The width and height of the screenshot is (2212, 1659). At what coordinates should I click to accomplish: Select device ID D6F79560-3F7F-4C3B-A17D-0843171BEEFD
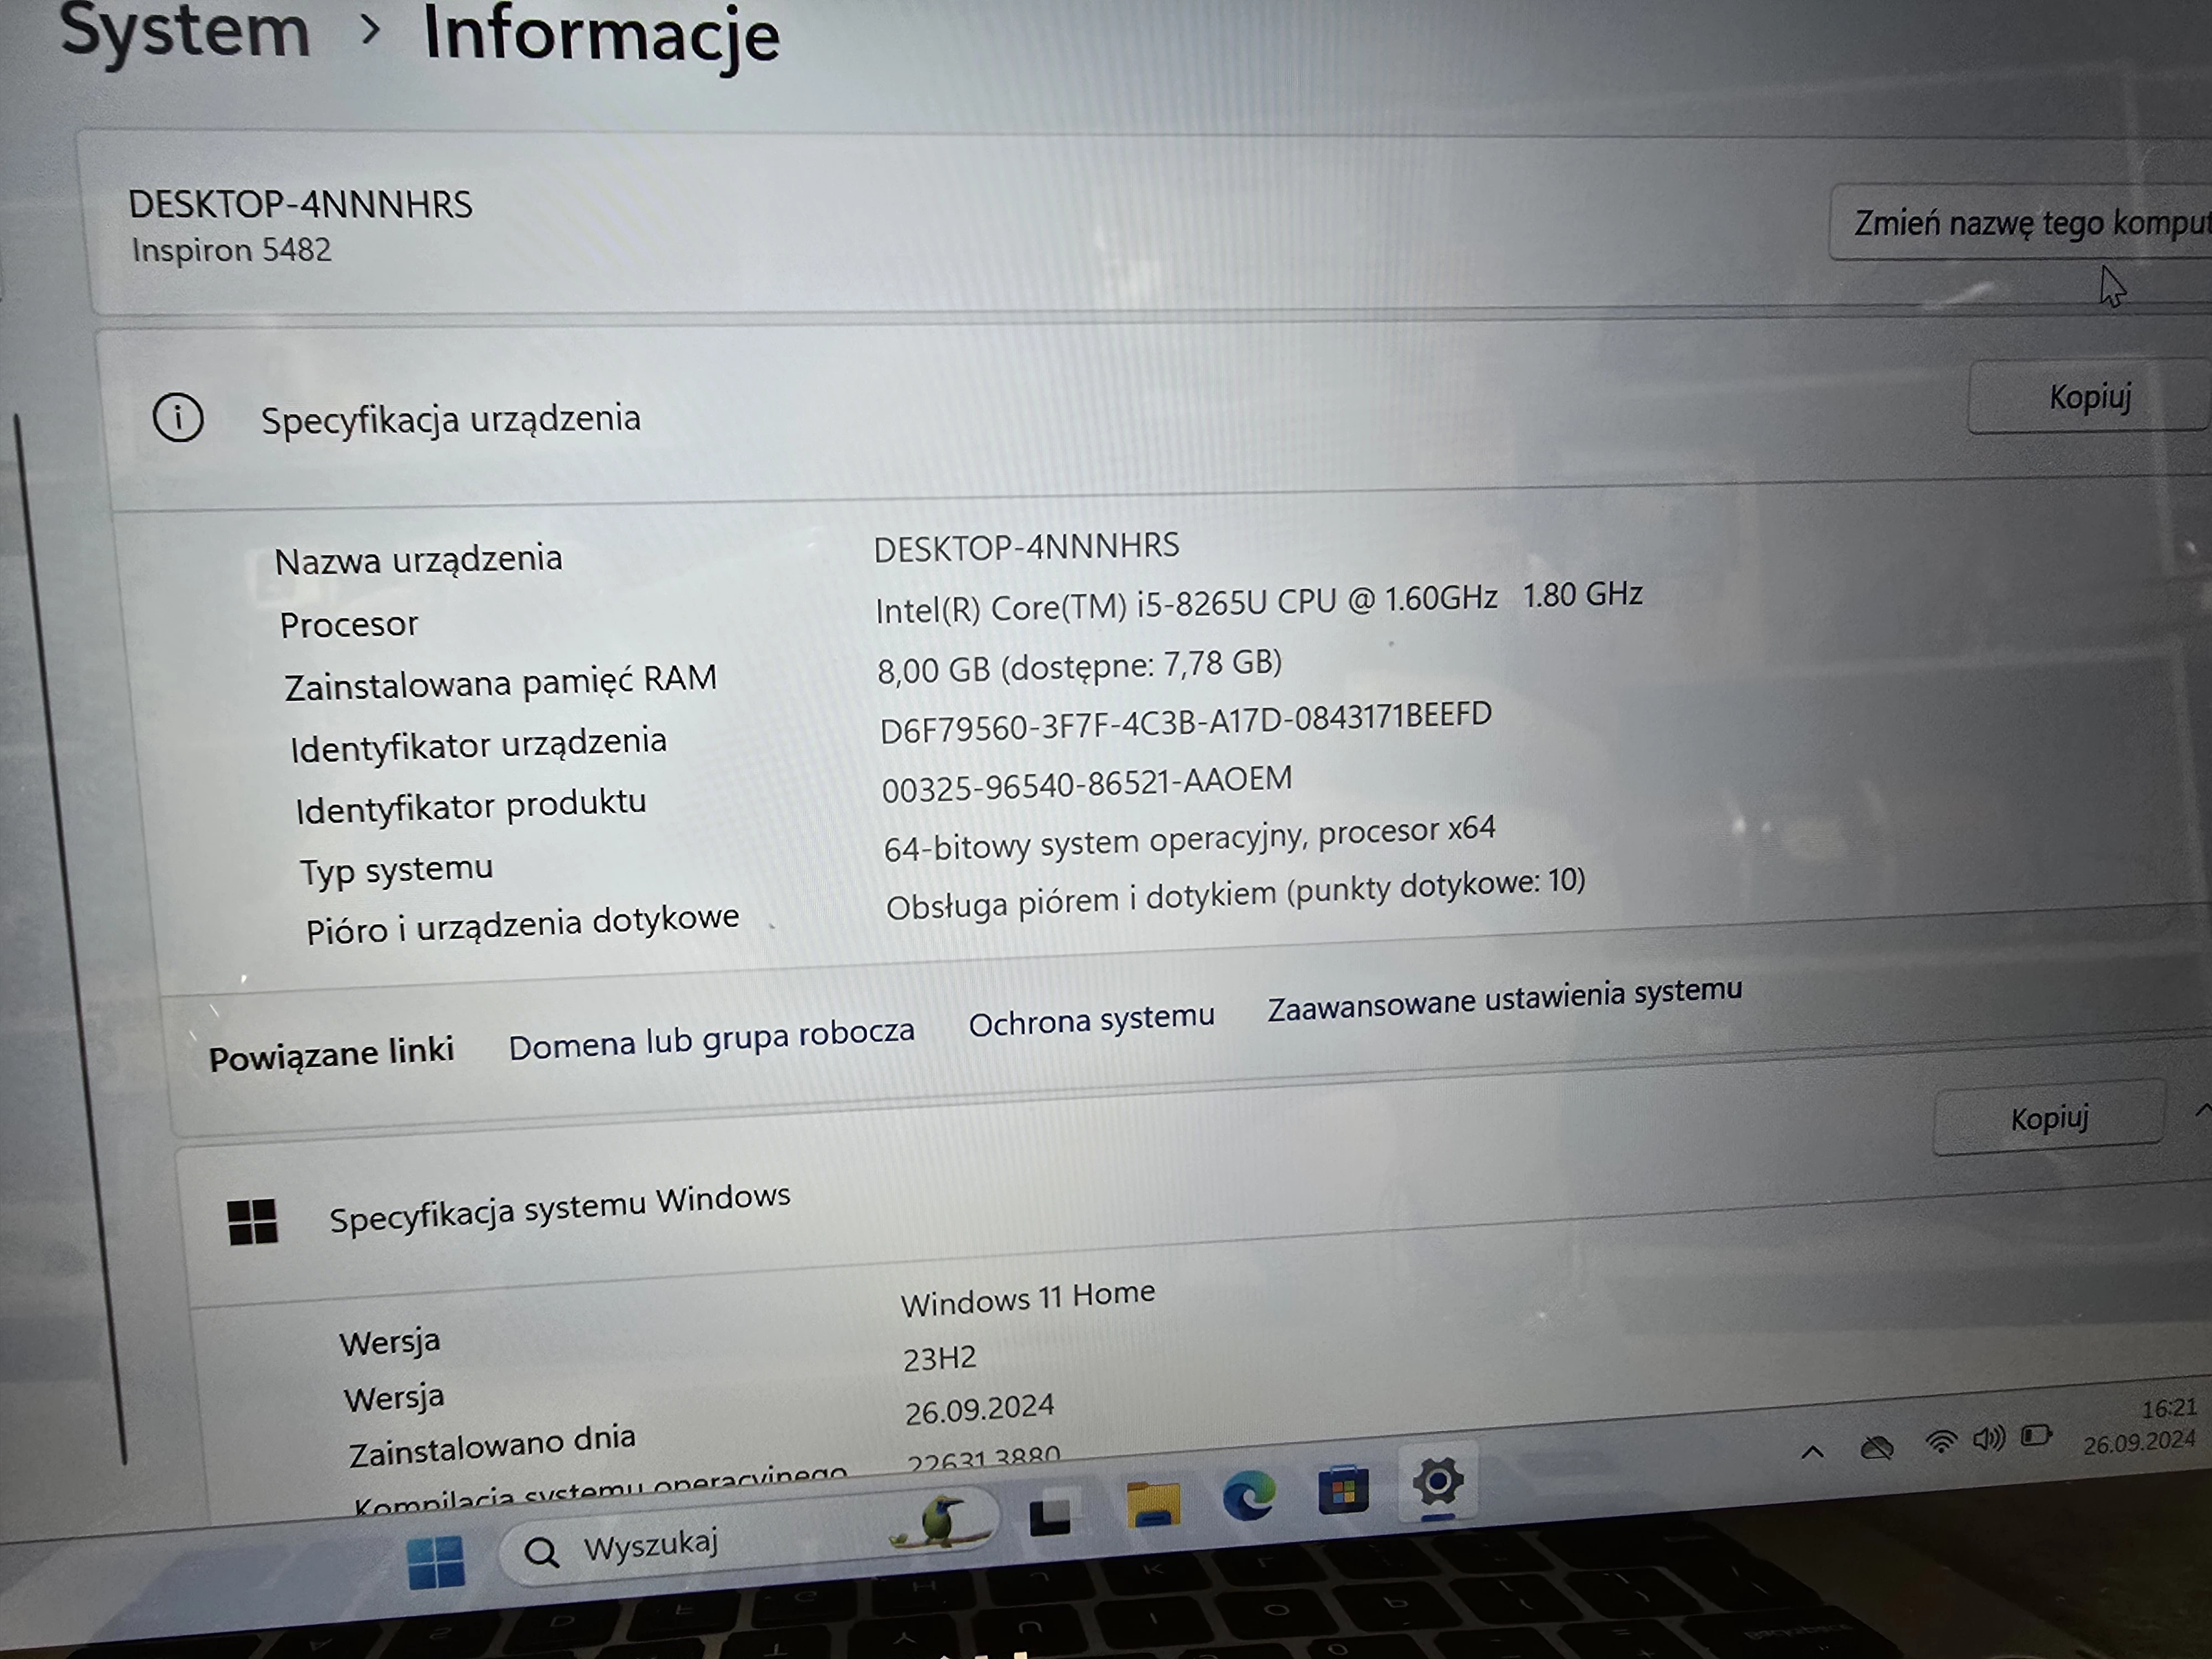tap(1185, 723)
